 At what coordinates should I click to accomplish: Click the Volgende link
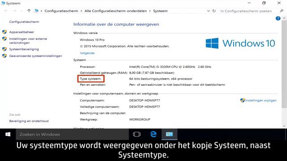[x=87, y=53]
